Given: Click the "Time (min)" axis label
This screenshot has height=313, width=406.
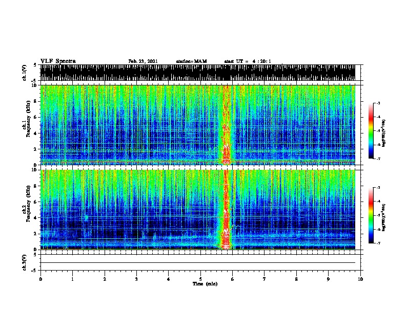Looking at the screenshot, I should click(205, 284).
